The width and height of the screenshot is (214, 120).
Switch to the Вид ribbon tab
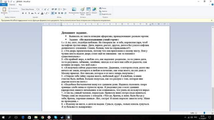click(20, 5)
